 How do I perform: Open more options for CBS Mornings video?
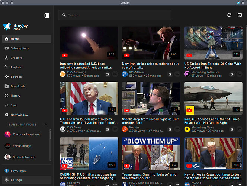click(115, 74)
